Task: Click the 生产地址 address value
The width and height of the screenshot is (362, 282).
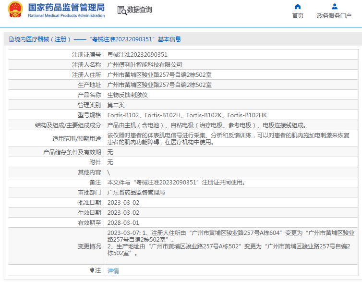Action: [159, 85]
